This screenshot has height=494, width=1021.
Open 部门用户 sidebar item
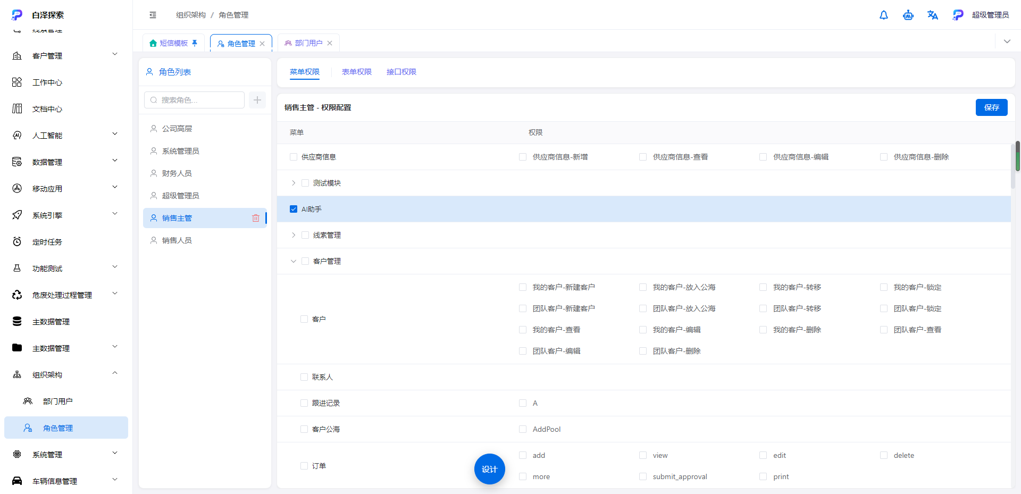tap(66, 401)
